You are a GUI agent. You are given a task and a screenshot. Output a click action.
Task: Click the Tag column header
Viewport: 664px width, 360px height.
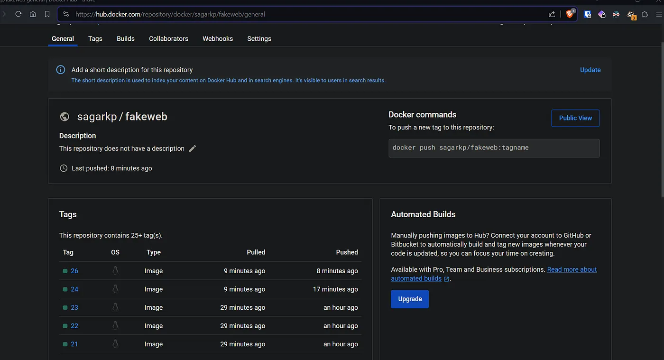68,252
